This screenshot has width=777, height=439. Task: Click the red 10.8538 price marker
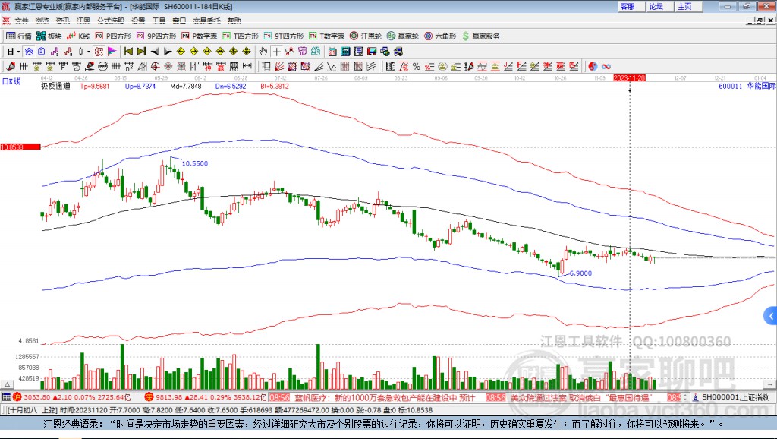(20, 147)
